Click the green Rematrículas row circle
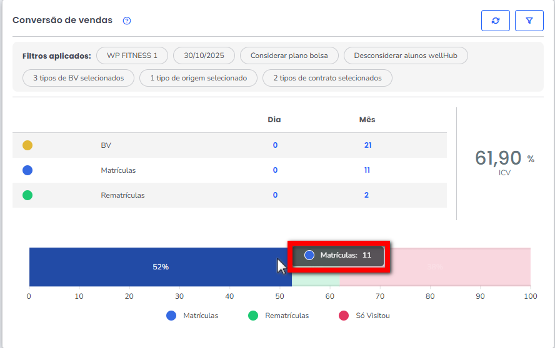The width and height of the screenshot is (555, 348). click(27, 195)
